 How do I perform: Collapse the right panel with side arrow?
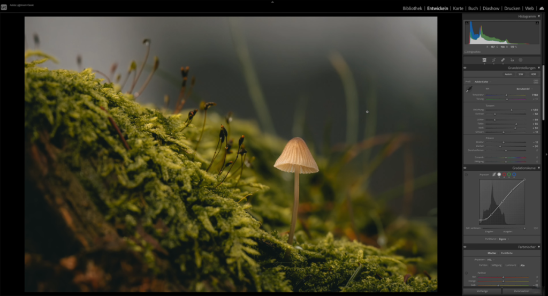coord(546,154)
